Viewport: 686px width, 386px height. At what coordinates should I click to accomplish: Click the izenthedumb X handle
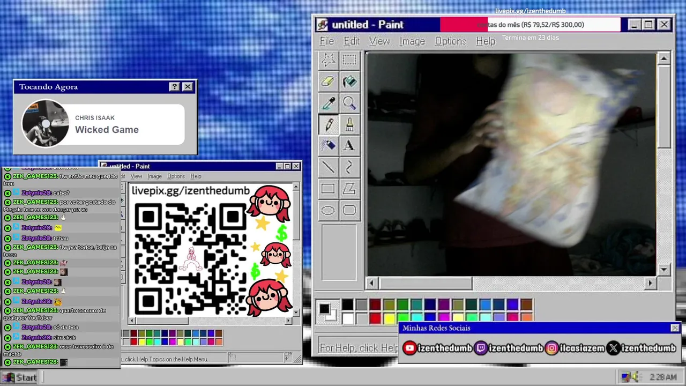coord(648,348)
